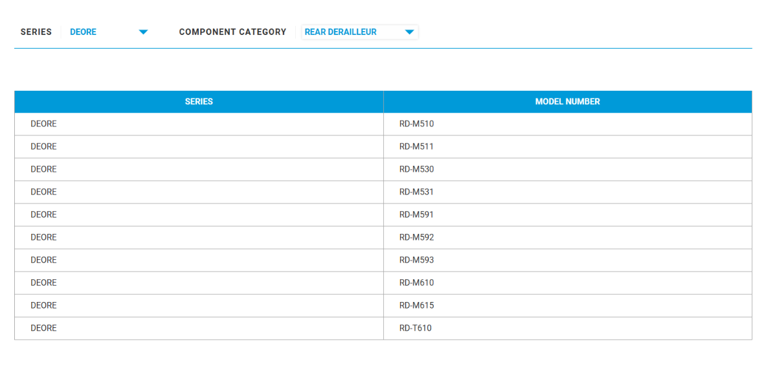Select model number RD-M510

(x=416, y=124)
